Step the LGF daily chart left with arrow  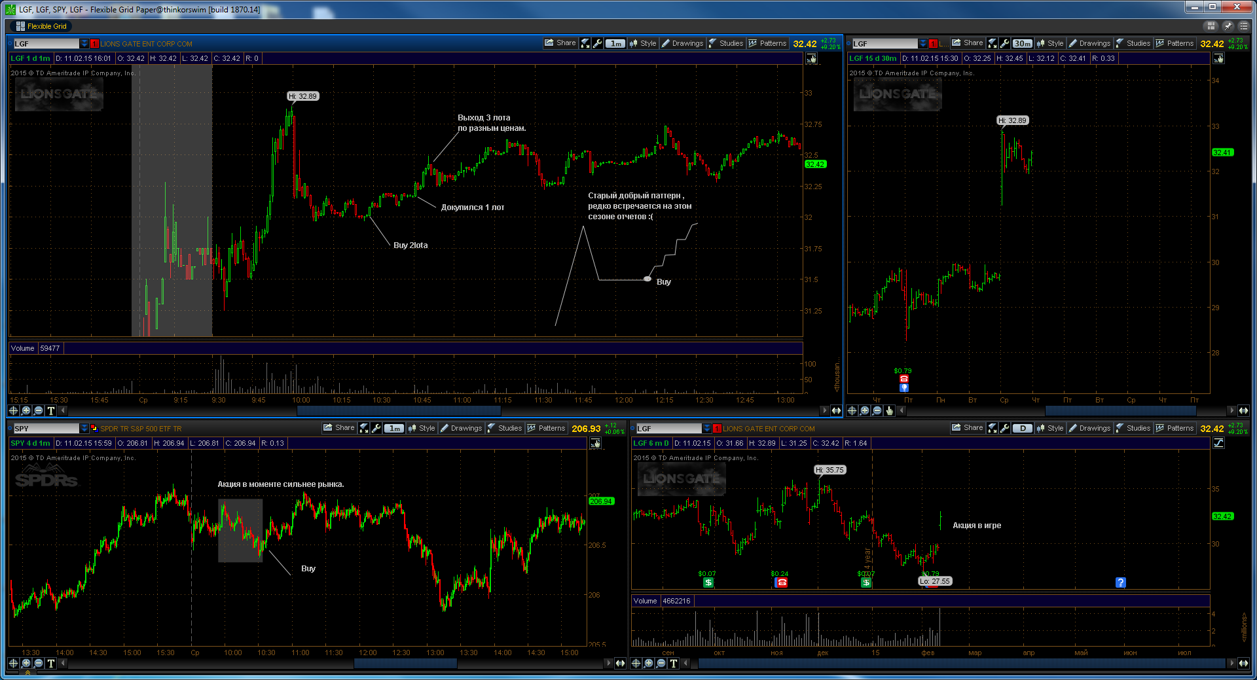pos(686,663)
